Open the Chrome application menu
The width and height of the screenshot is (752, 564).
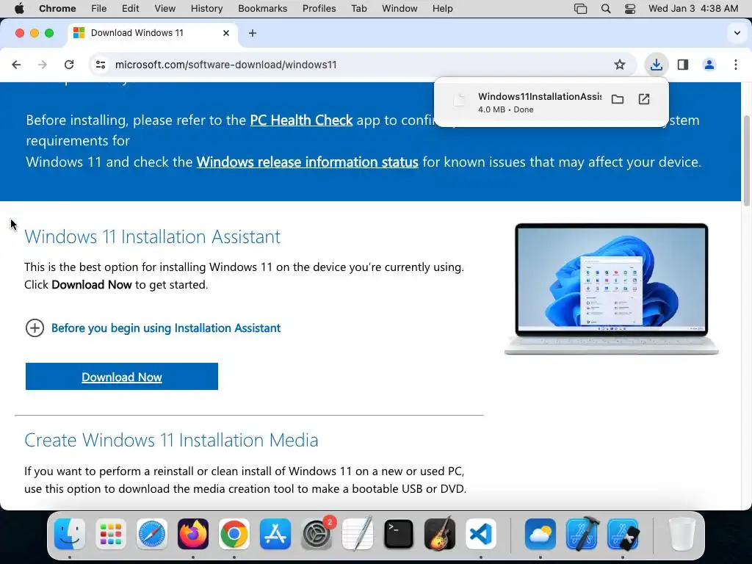coord(57,8)
